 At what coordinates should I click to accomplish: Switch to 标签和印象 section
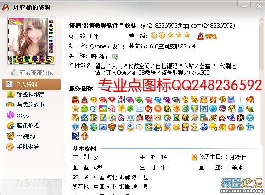click(25, 94)
